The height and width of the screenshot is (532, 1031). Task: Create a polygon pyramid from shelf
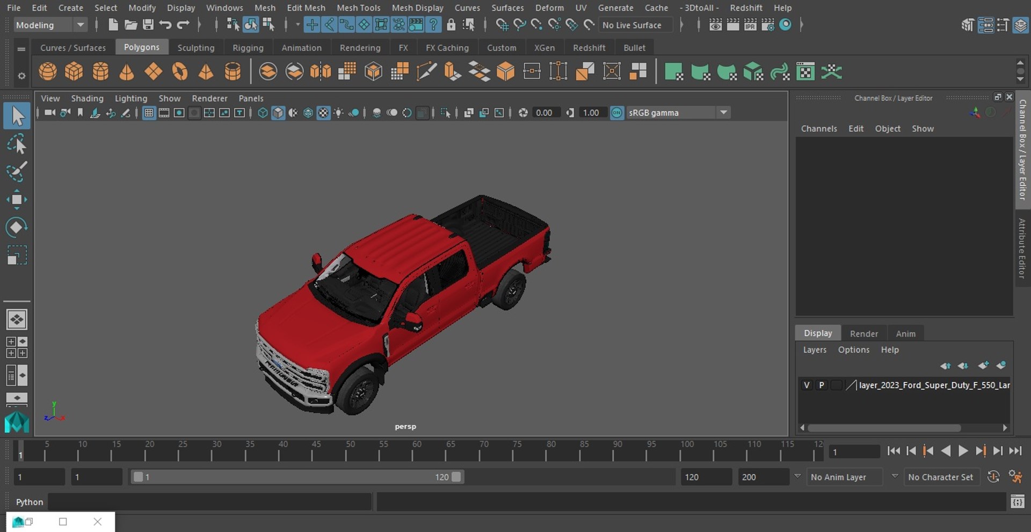tap(206, 71)
